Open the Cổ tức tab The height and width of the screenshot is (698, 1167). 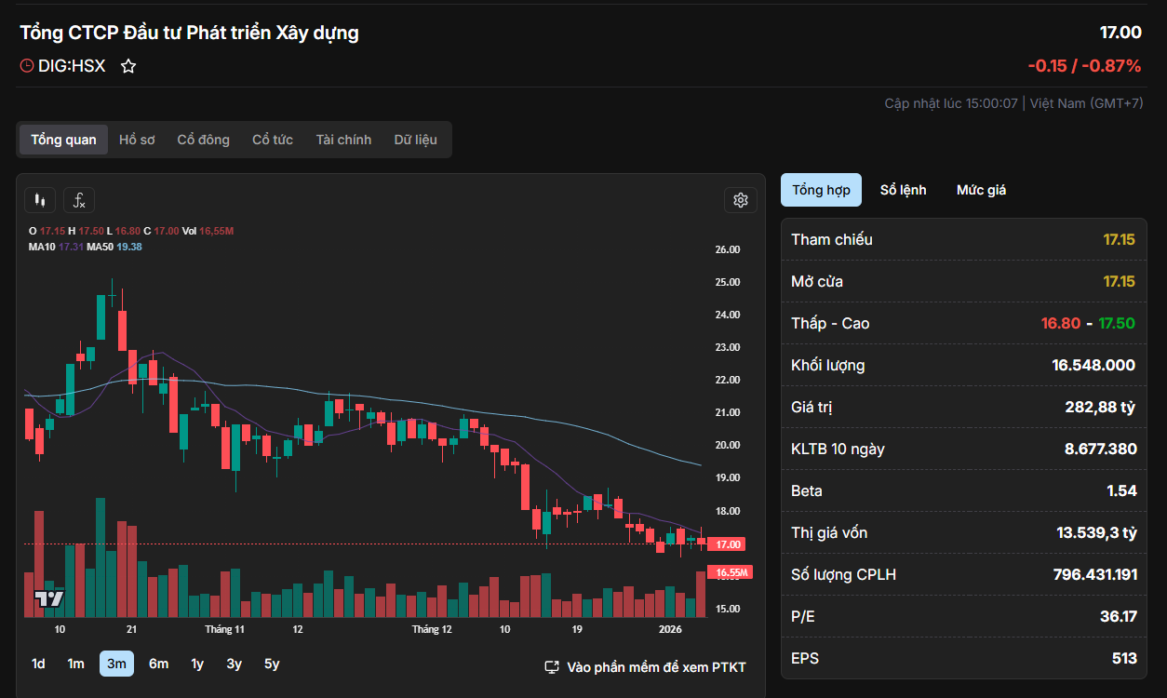(x=273, y=140)
